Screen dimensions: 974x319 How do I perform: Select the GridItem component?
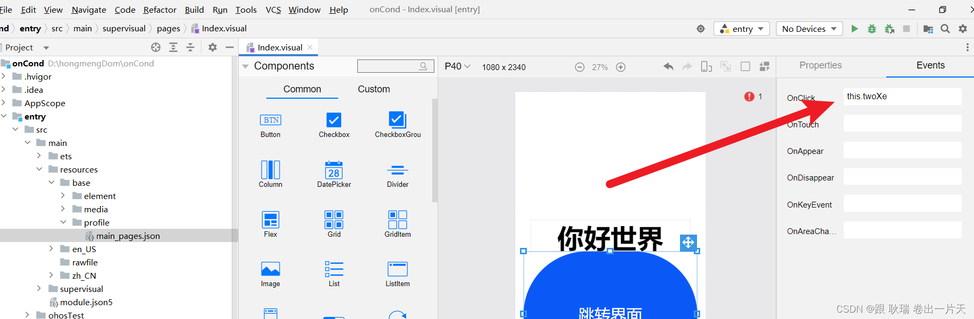[x=398, y=225]
